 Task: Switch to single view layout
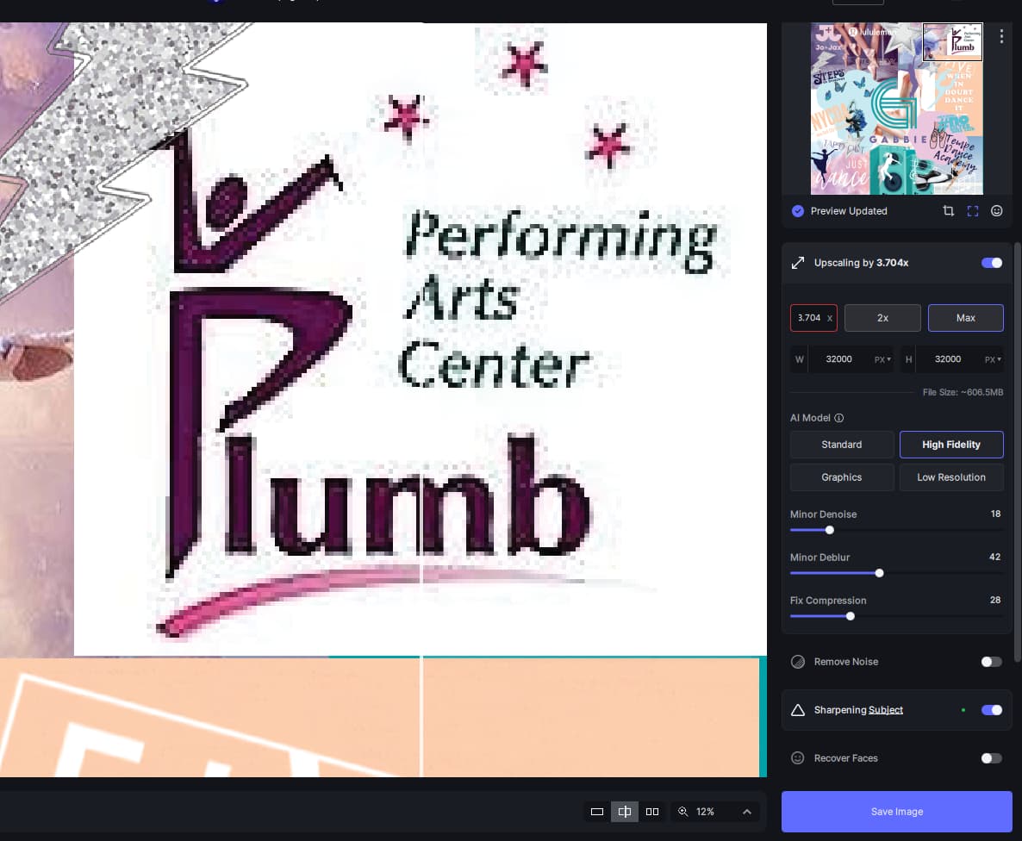point(597,812)
